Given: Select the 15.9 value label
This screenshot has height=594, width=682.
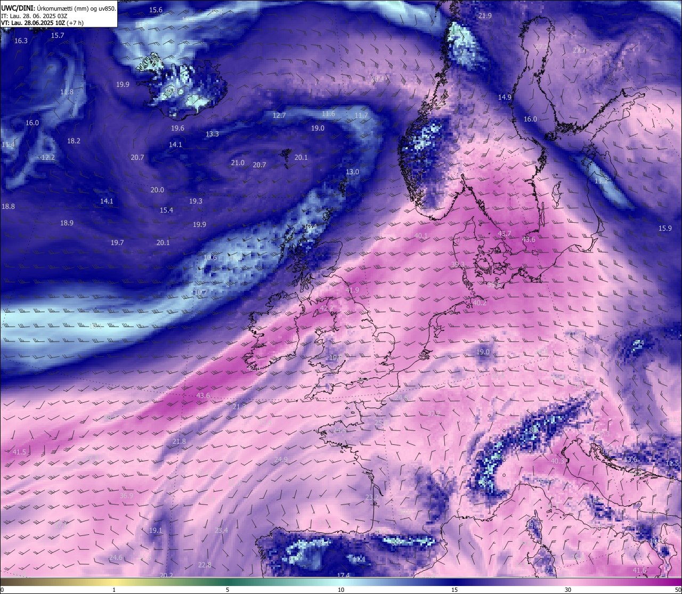Looking at the screenshot, I should 665,228.
